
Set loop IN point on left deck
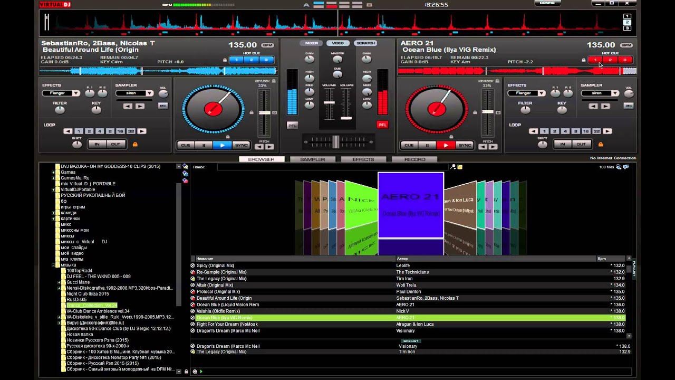pos(97,144)
